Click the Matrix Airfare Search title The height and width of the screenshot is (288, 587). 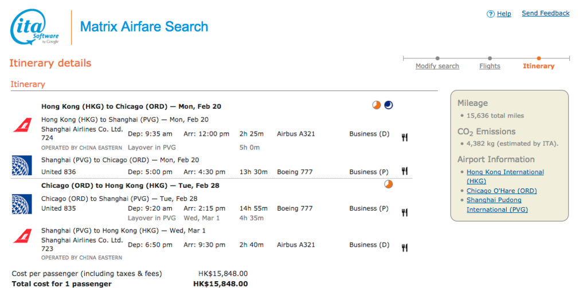tap(144, 26)
